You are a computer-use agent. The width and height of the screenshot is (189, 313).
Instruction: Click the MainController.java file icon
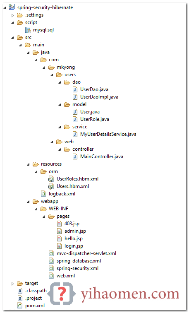(x=75, y=156)
